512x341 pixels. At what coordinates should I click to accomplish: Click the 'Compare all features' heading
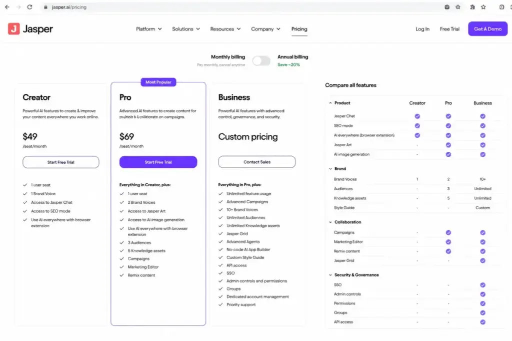(350, 85)
